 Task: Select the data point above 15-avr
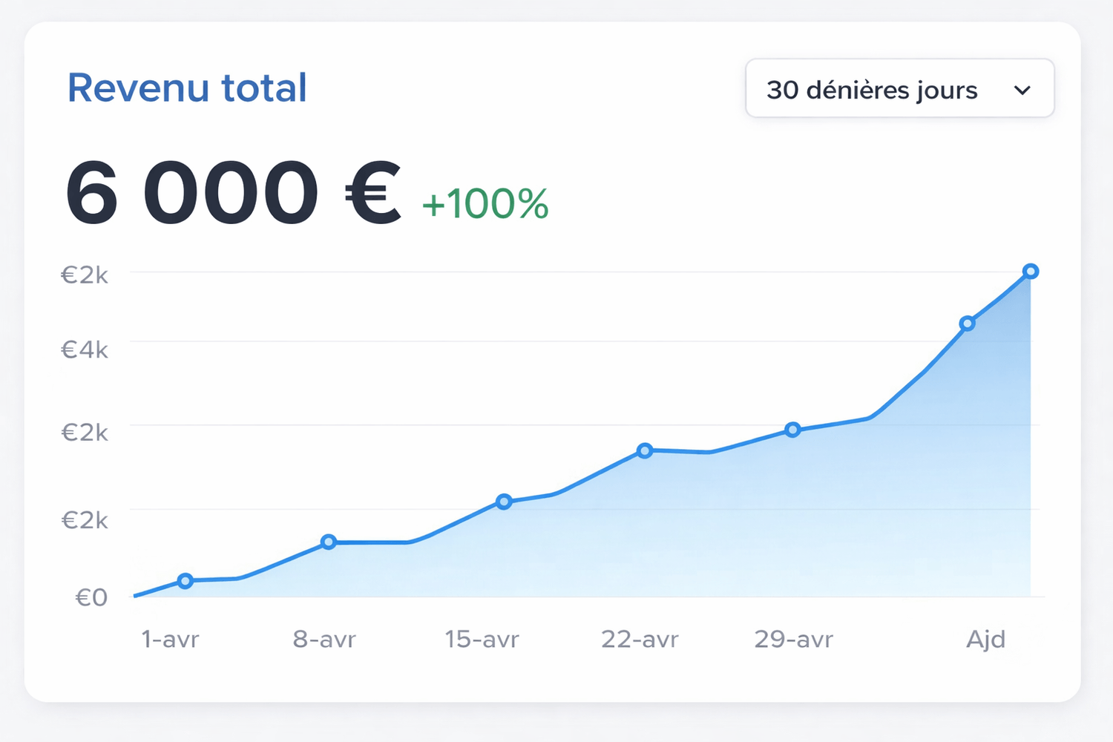pyautogui.click(x=504, y=502)
